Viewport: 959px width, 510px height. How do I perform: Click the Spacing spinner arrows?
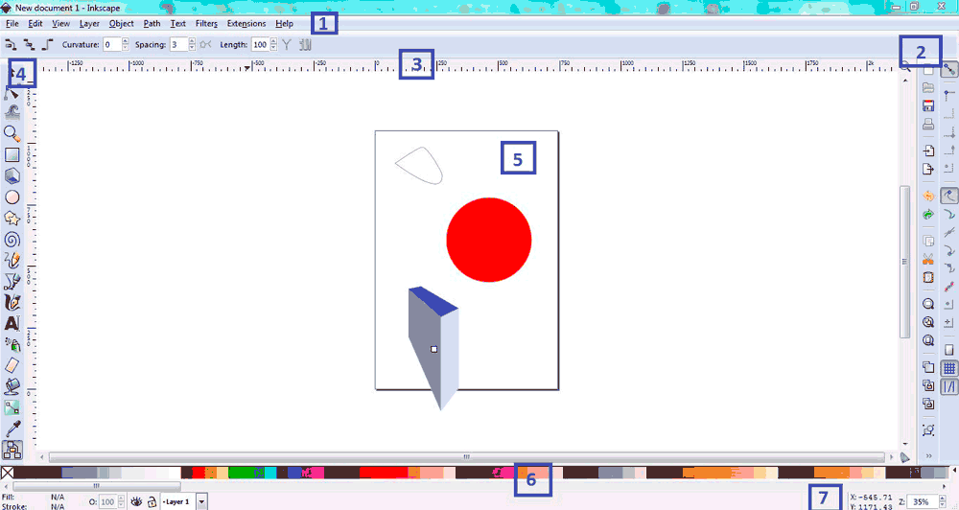point(192,44)
